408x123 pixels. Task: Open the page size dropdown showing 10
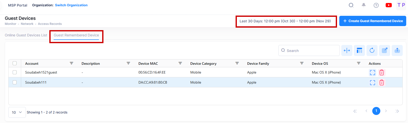17,112
